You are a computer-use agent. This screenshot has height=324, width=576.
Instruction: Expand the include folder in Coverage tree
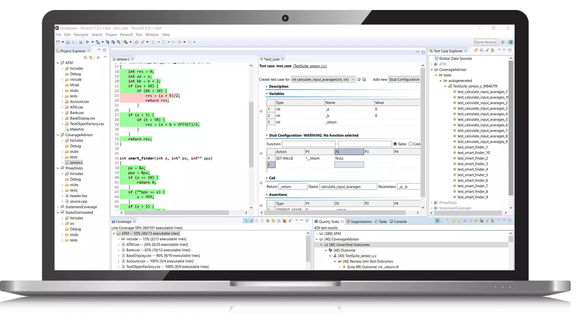coord(119,239)
